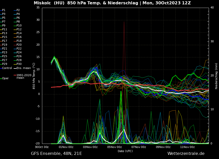
Task: Select the 11Nov 00z date tick label
Action: tap(187, 147)
